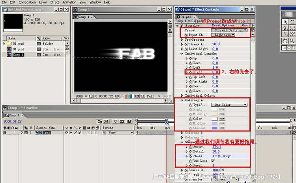Viewport: 296px width, 183px height.
Task: Open the Animation menu
Action: tap(69, 2)
